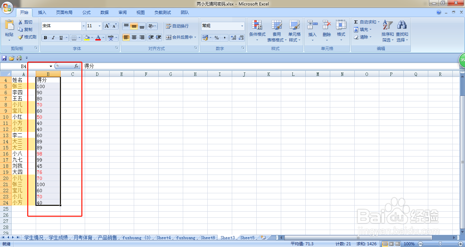This screenshot has width=465, height=247.
Task: Open Find and Select (查找和选择)
Action: click(402, 31)
